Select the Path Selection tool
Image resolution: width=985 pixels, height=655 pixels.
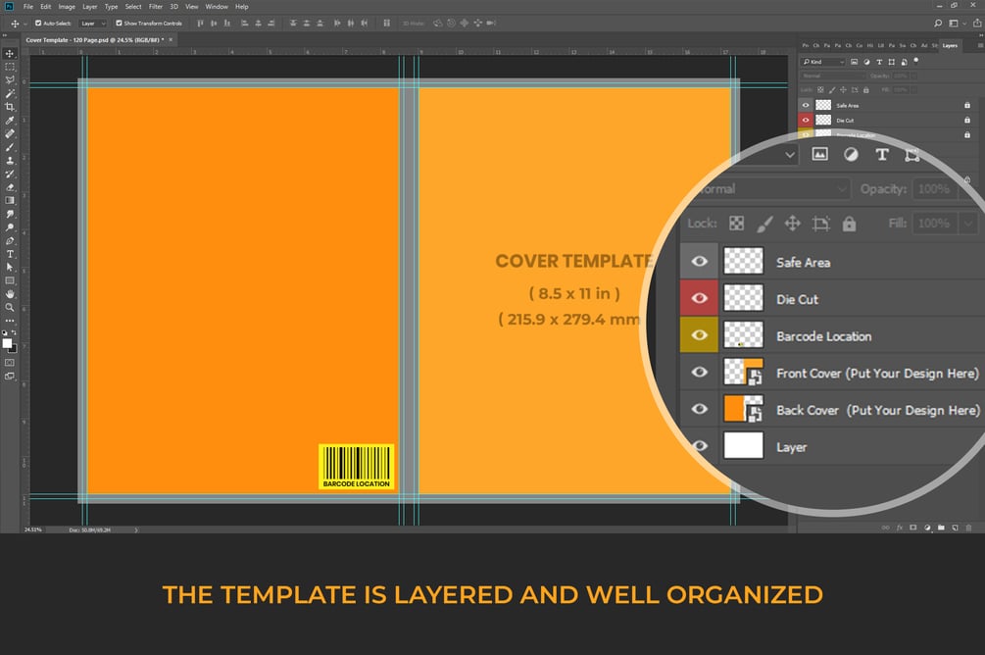coord(10,267)
